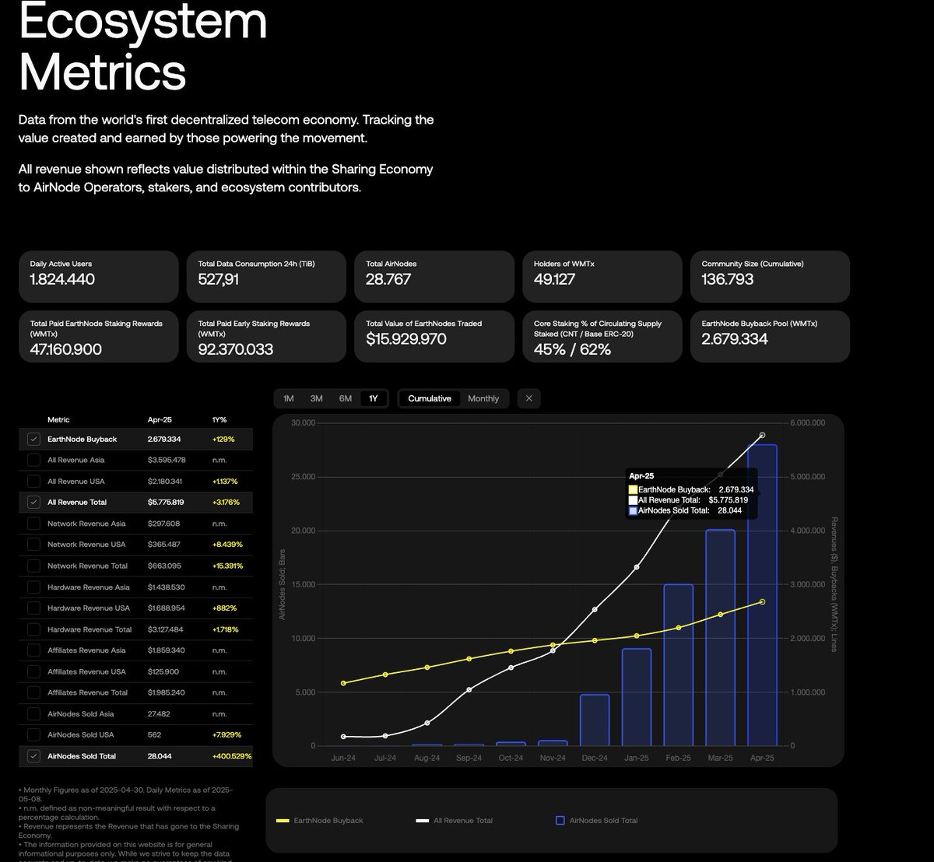Toggle AirNodes Sold Total legend entry
934x862 pixels.
click(x=605, y=819)
